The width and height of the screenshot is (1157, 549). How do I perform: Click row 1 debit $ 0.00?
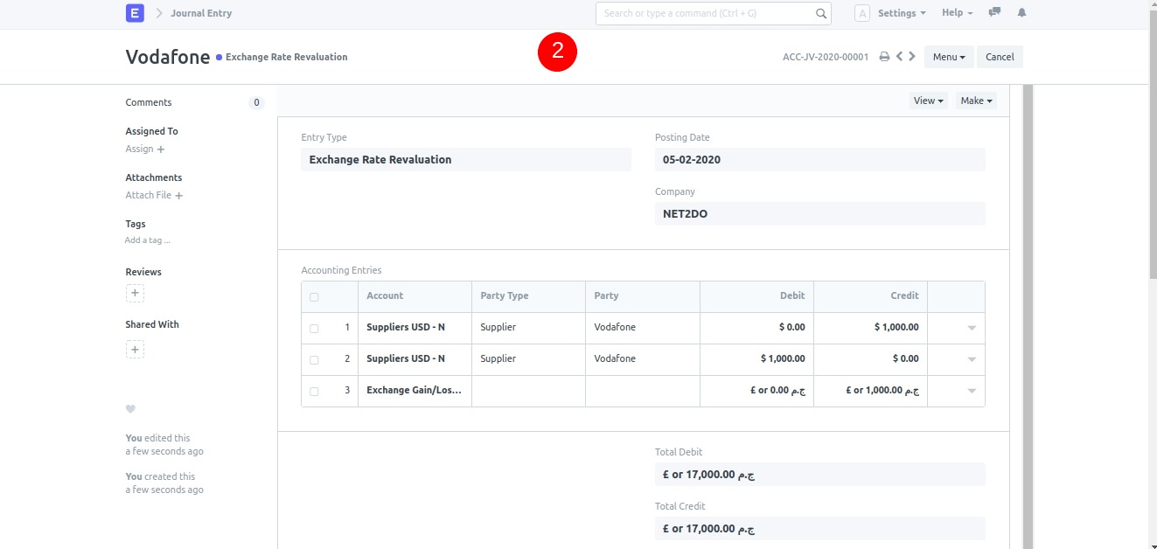tap(791, 327)
